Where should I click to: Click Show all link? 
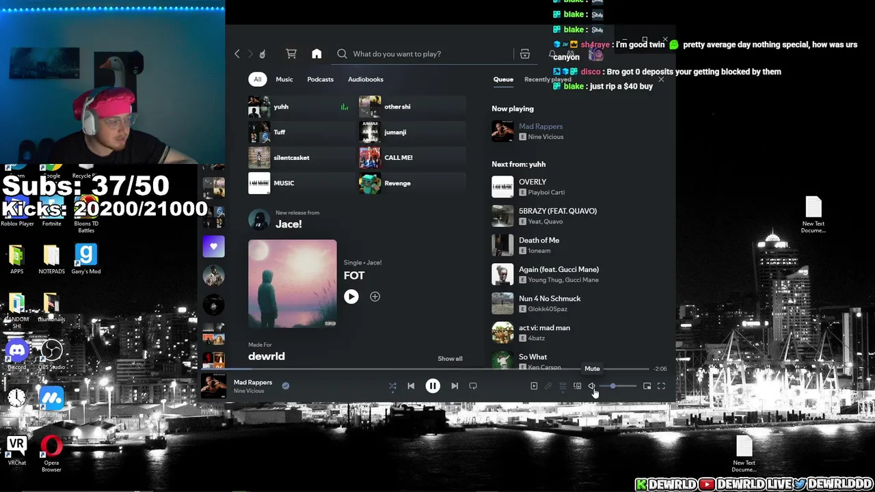coord(450,359)
